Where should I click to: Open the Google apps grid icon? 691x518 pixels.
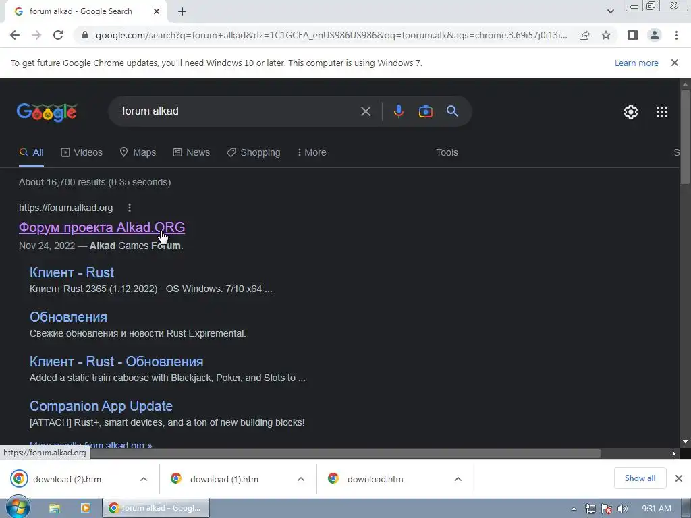661,112
